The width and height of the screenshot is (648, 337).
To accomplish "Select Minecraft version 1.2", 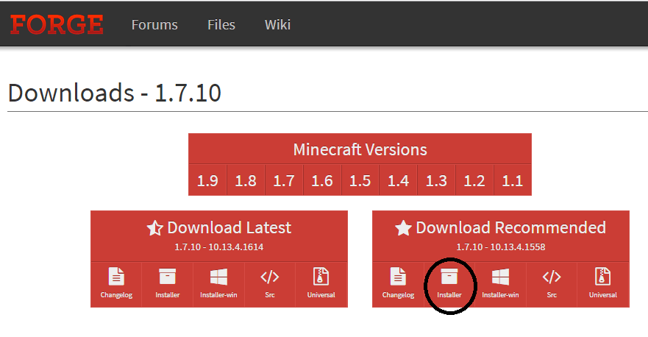I will [474, 180].
